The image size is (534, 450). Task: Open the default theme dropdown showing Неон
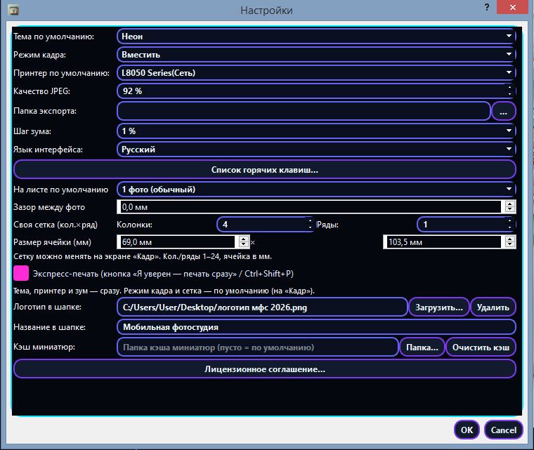point(316,37)
